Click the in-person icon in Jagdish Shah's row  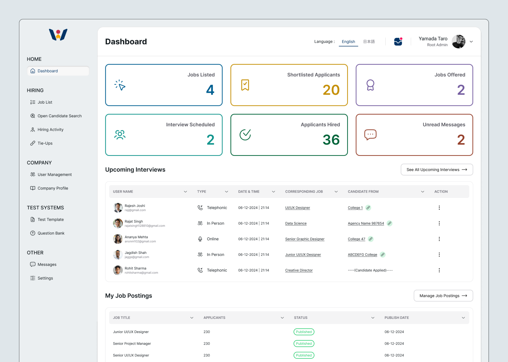pos(200,254)
